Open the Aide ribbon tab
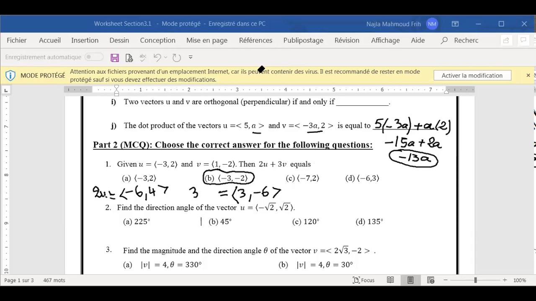Image resolution: width=536 pixels, height=301 pixels. coord(418,40)
